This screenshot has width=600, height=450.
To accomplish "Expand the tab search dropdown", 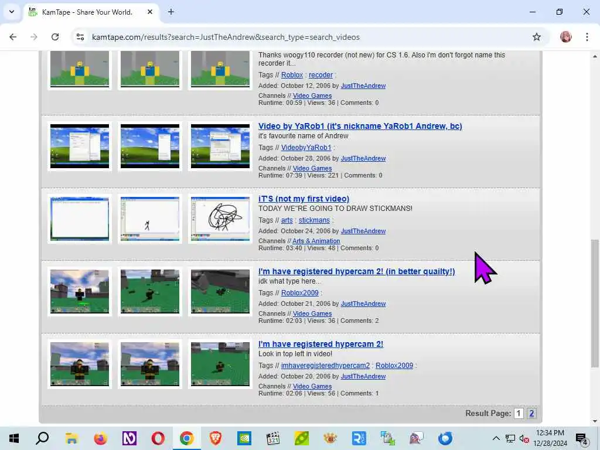I will coord(12,12).
